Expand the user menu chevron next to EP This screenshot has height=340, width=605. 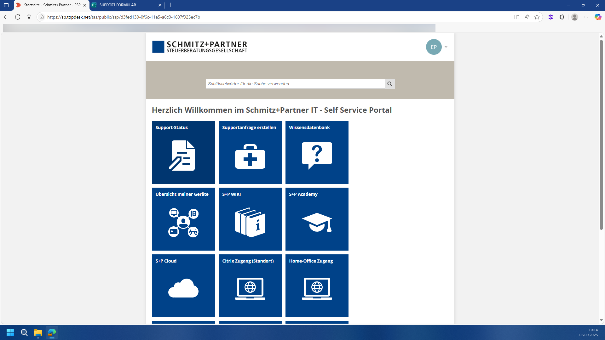pyautogui.click(x=446, y=47)
